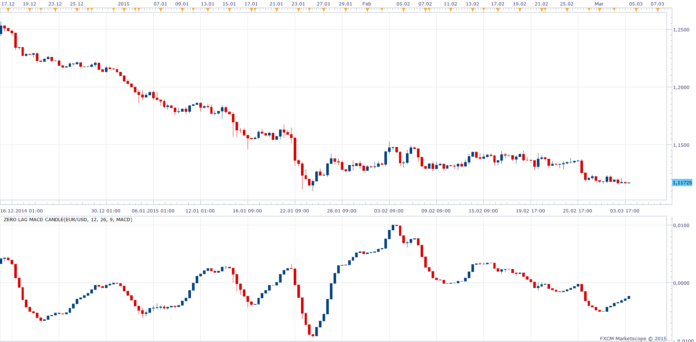
Task: Click the 30.12 01:00 time label
Action: (106, 211)
